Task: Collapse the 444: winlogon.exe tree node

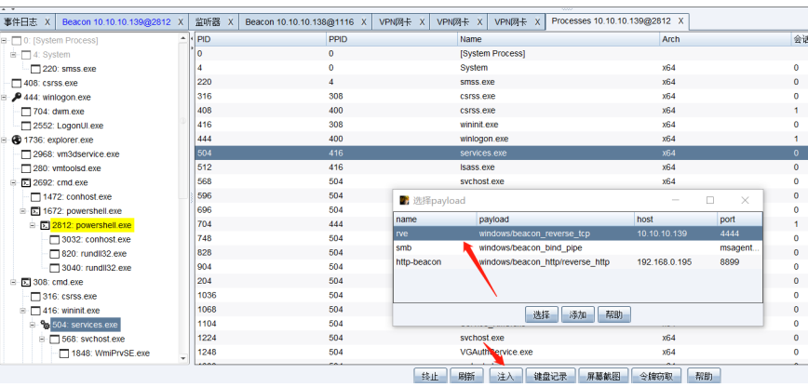Action: point(5,97)
